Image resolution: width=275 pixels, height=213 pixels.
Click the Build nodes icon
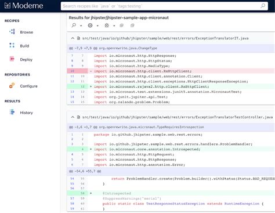pyautogui.click(x=12, y=45)
